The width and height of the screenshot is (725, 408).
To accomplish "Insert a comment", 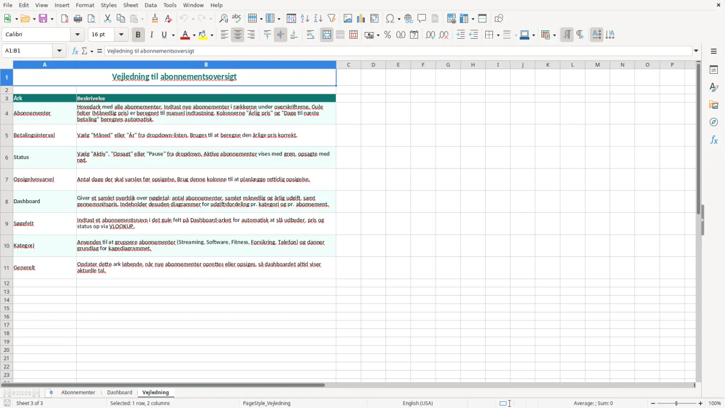I will 422,19.
